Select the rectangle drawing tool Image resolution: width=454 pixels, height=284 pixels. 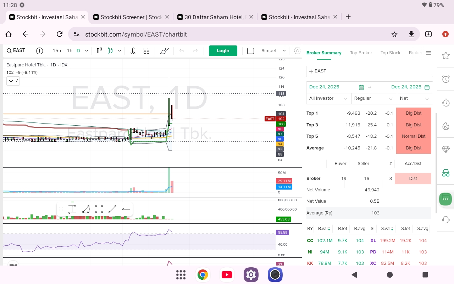click(99, 209)
